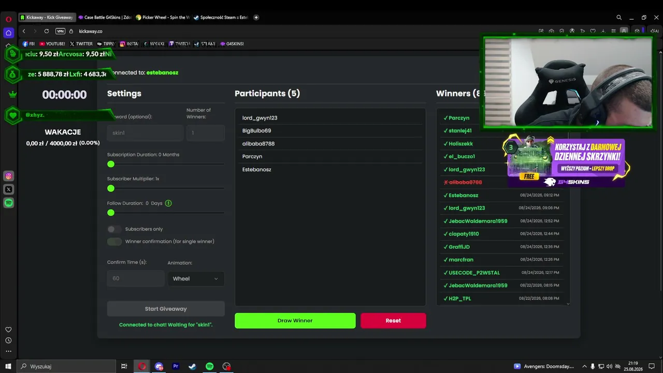Open the Opera AI button
The image size is (663, 373).
pos(654,31)
